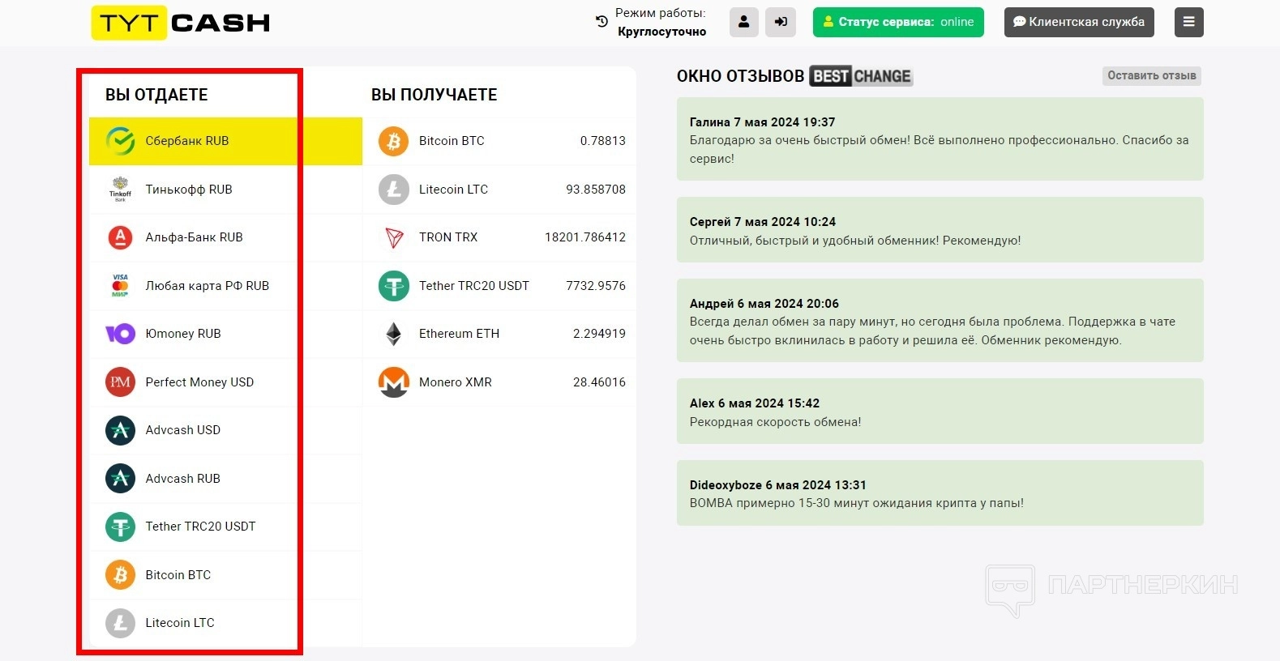Click the ОКНО ОТЗЫВОВ heading
Screen dimensions: 1280x661
[740, 76]
